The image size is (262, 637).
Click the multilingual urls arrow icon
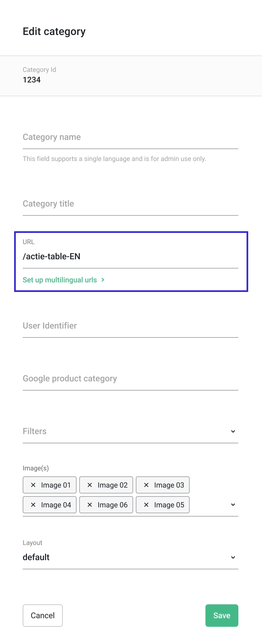click(103, 280)
